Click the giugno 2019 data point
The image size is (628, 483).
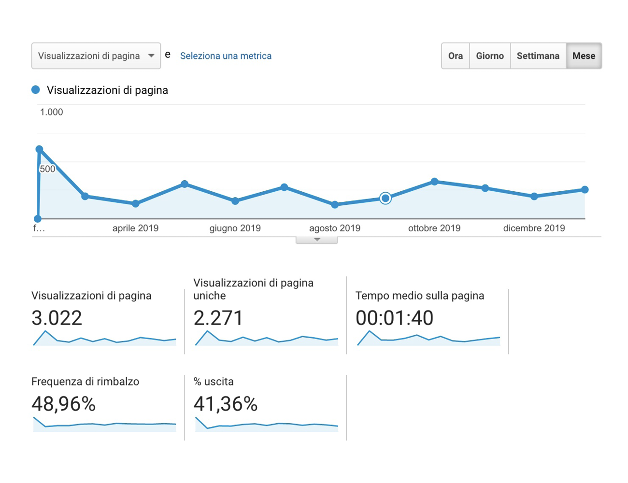pyautogui.click(x=235, y=201)
